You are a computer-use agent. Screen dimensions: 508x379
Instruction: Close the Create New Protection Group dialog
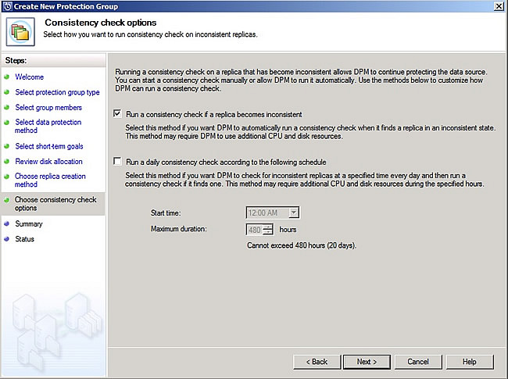click(499, 5)
